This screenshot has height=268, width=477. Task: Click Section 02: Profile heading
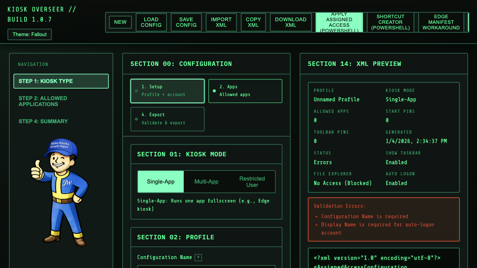tap(176, 237)
